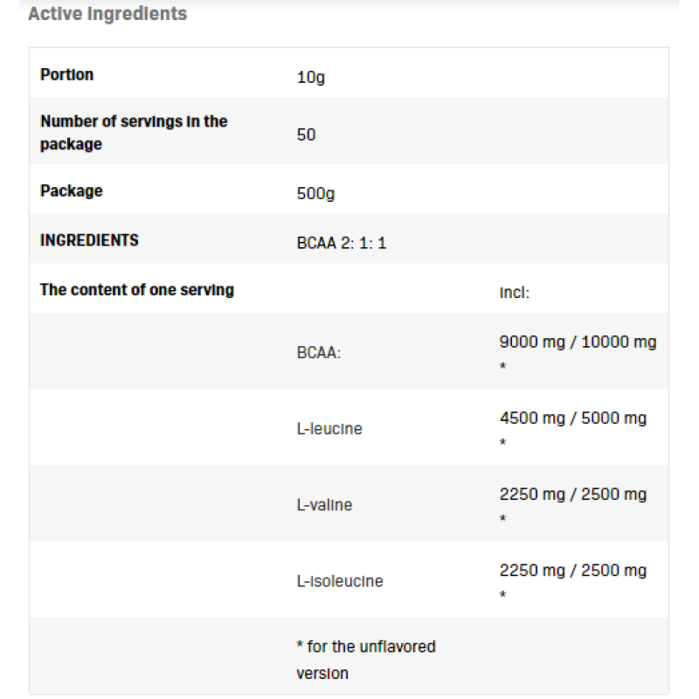The width and height of the screenshot is (699, 699).
Task: Click the 500g package value
Action: coord(315,193)
